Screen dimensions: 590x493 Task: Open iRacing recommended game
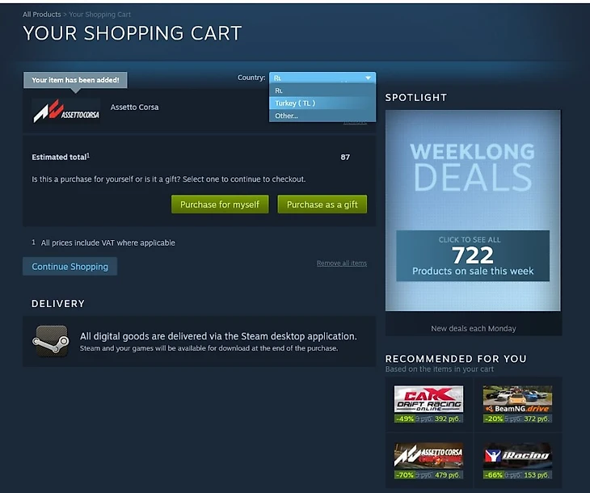tap(517, 455)
